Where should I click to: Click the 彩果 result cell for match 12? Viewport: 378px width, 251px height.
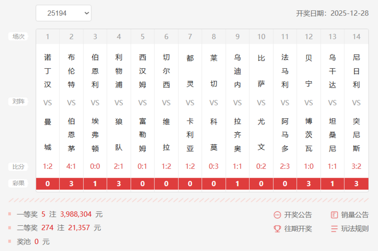point(309,184)
